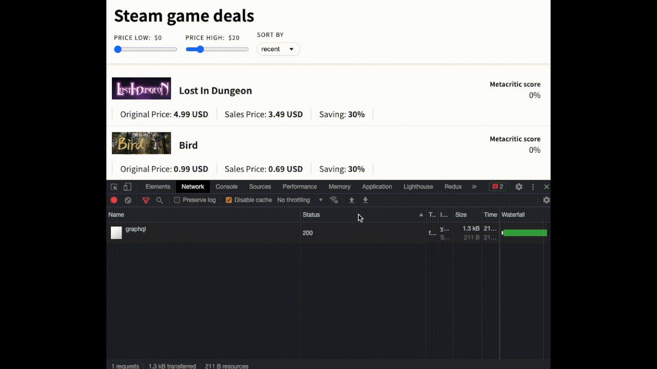Toggle Disable cache checkbox

tap(229, 200)
